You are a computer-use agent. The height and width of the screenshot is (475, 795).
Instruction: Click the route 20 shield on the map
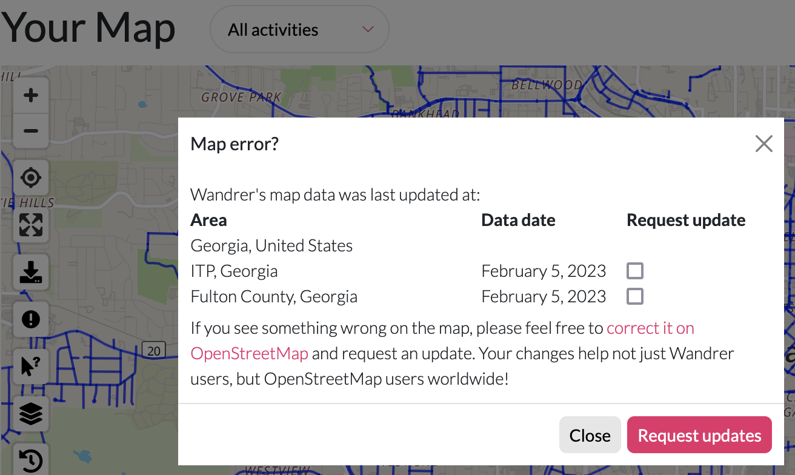[x=154, y=350]
